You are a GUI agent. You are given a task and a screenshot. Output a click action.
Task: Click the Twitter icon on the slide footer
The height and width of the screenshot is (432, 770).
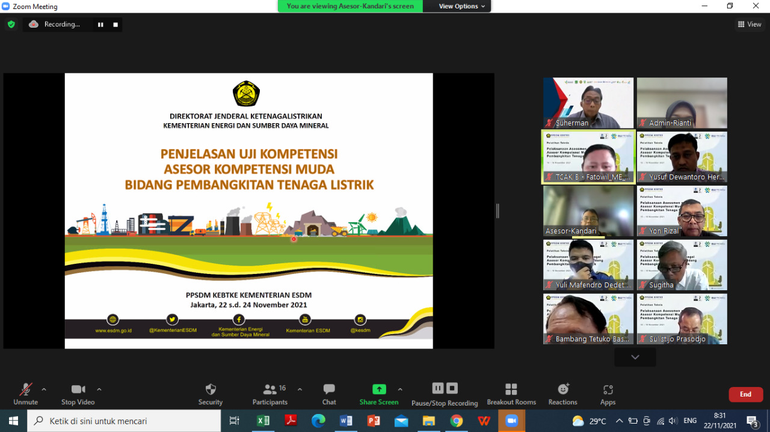(x=173, y=320)
